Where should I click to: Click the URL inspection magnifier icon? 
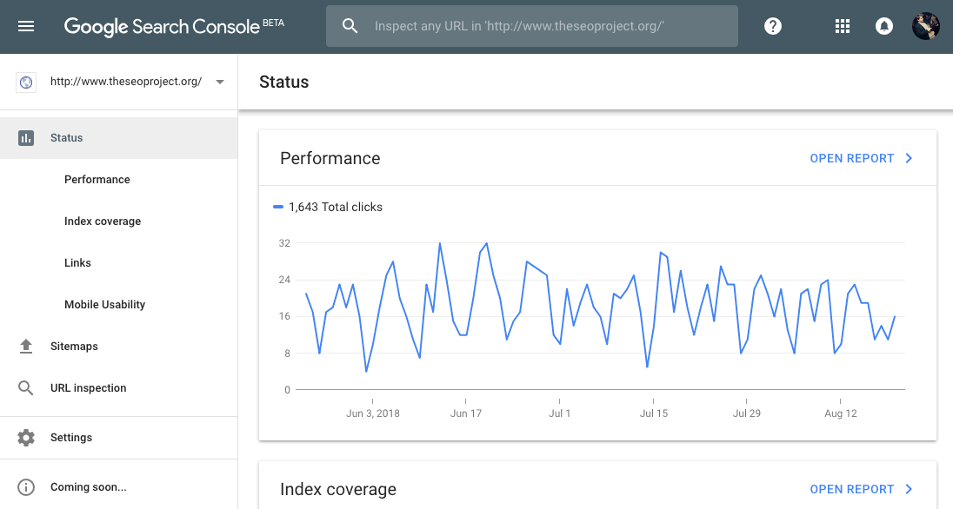(26, 387)
